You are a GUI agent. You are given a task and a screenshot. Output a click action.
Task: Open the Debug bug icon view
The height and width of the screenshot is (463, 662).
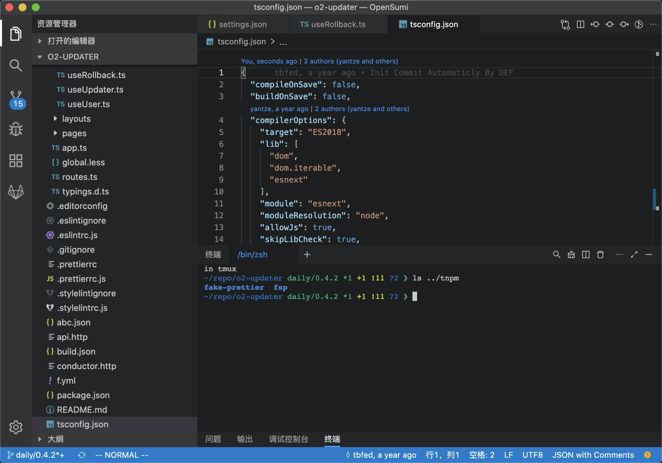click(x=16, y=129)
